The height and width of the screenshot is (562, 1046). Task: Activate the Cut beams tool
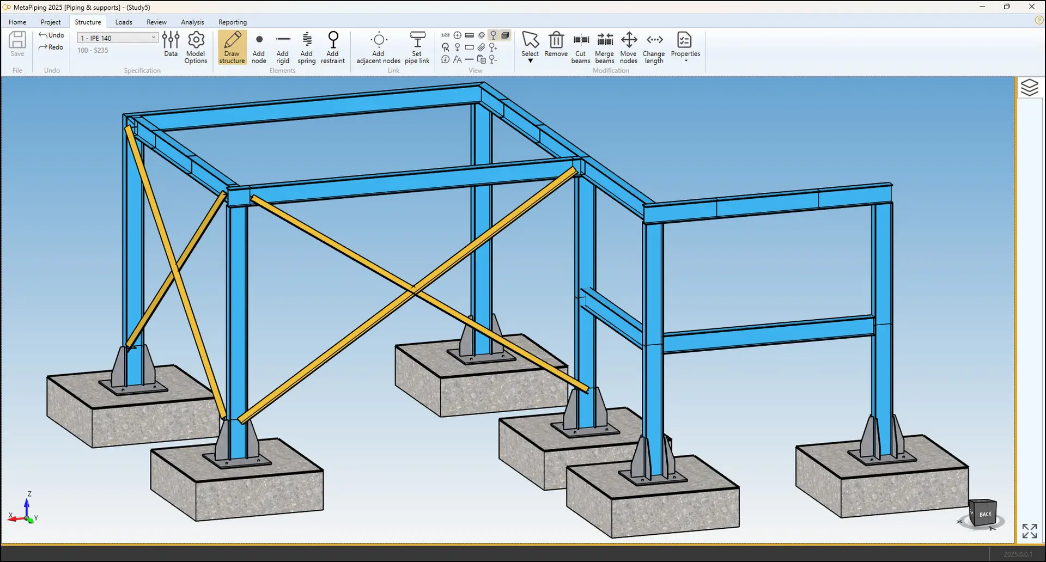(581, 47)
